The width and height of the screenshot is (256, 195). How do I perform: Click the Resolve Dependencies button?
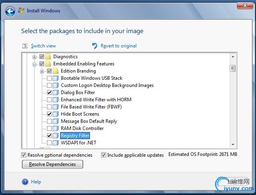click(53, 164)
